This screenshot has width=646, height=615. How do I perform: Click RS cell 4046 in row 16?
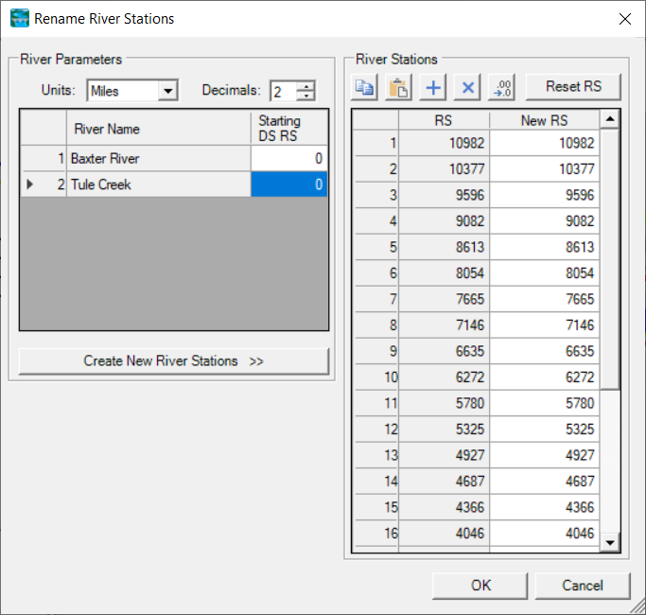(x=444, y=533)
